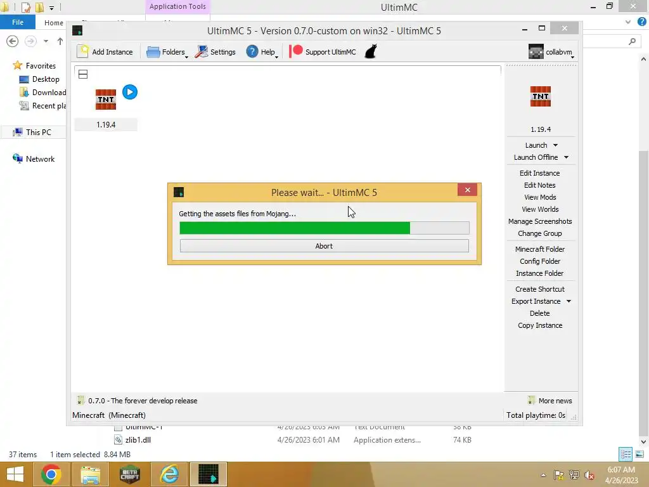Viewport: 649px width, 487px height.
Task: Open the Minecraft Folder
Action: (x=540, y=249)
